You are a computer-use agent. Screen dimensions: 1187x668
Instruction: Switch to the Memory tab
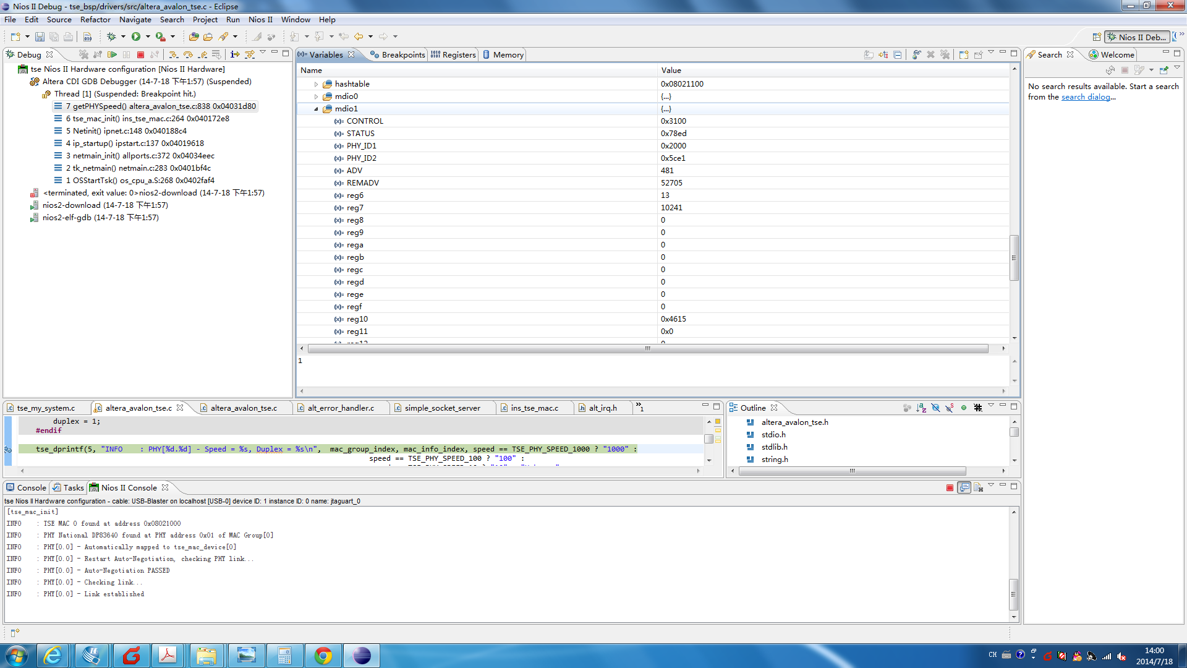point(503,55)
